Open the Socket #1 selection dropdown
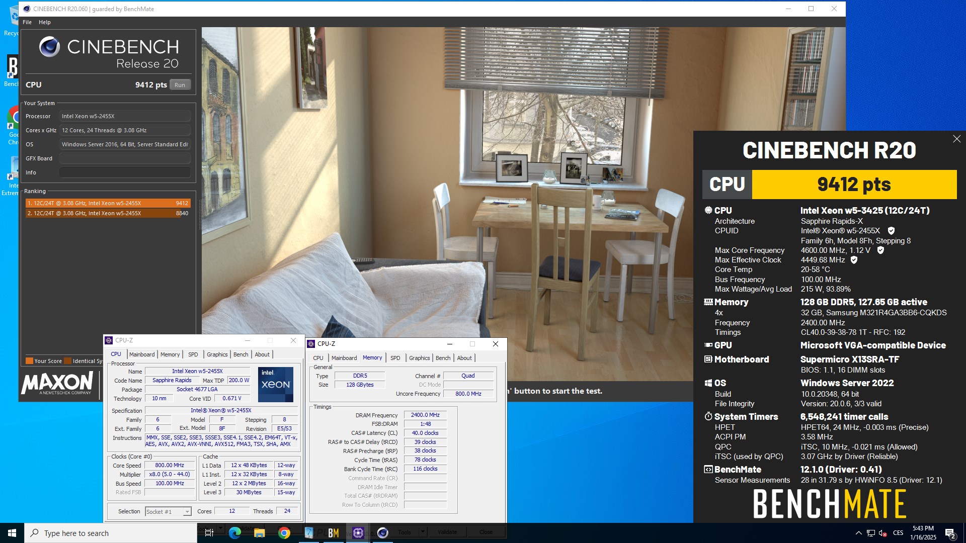This screenshot has height=543, width=966. click(x=169, y=512)
